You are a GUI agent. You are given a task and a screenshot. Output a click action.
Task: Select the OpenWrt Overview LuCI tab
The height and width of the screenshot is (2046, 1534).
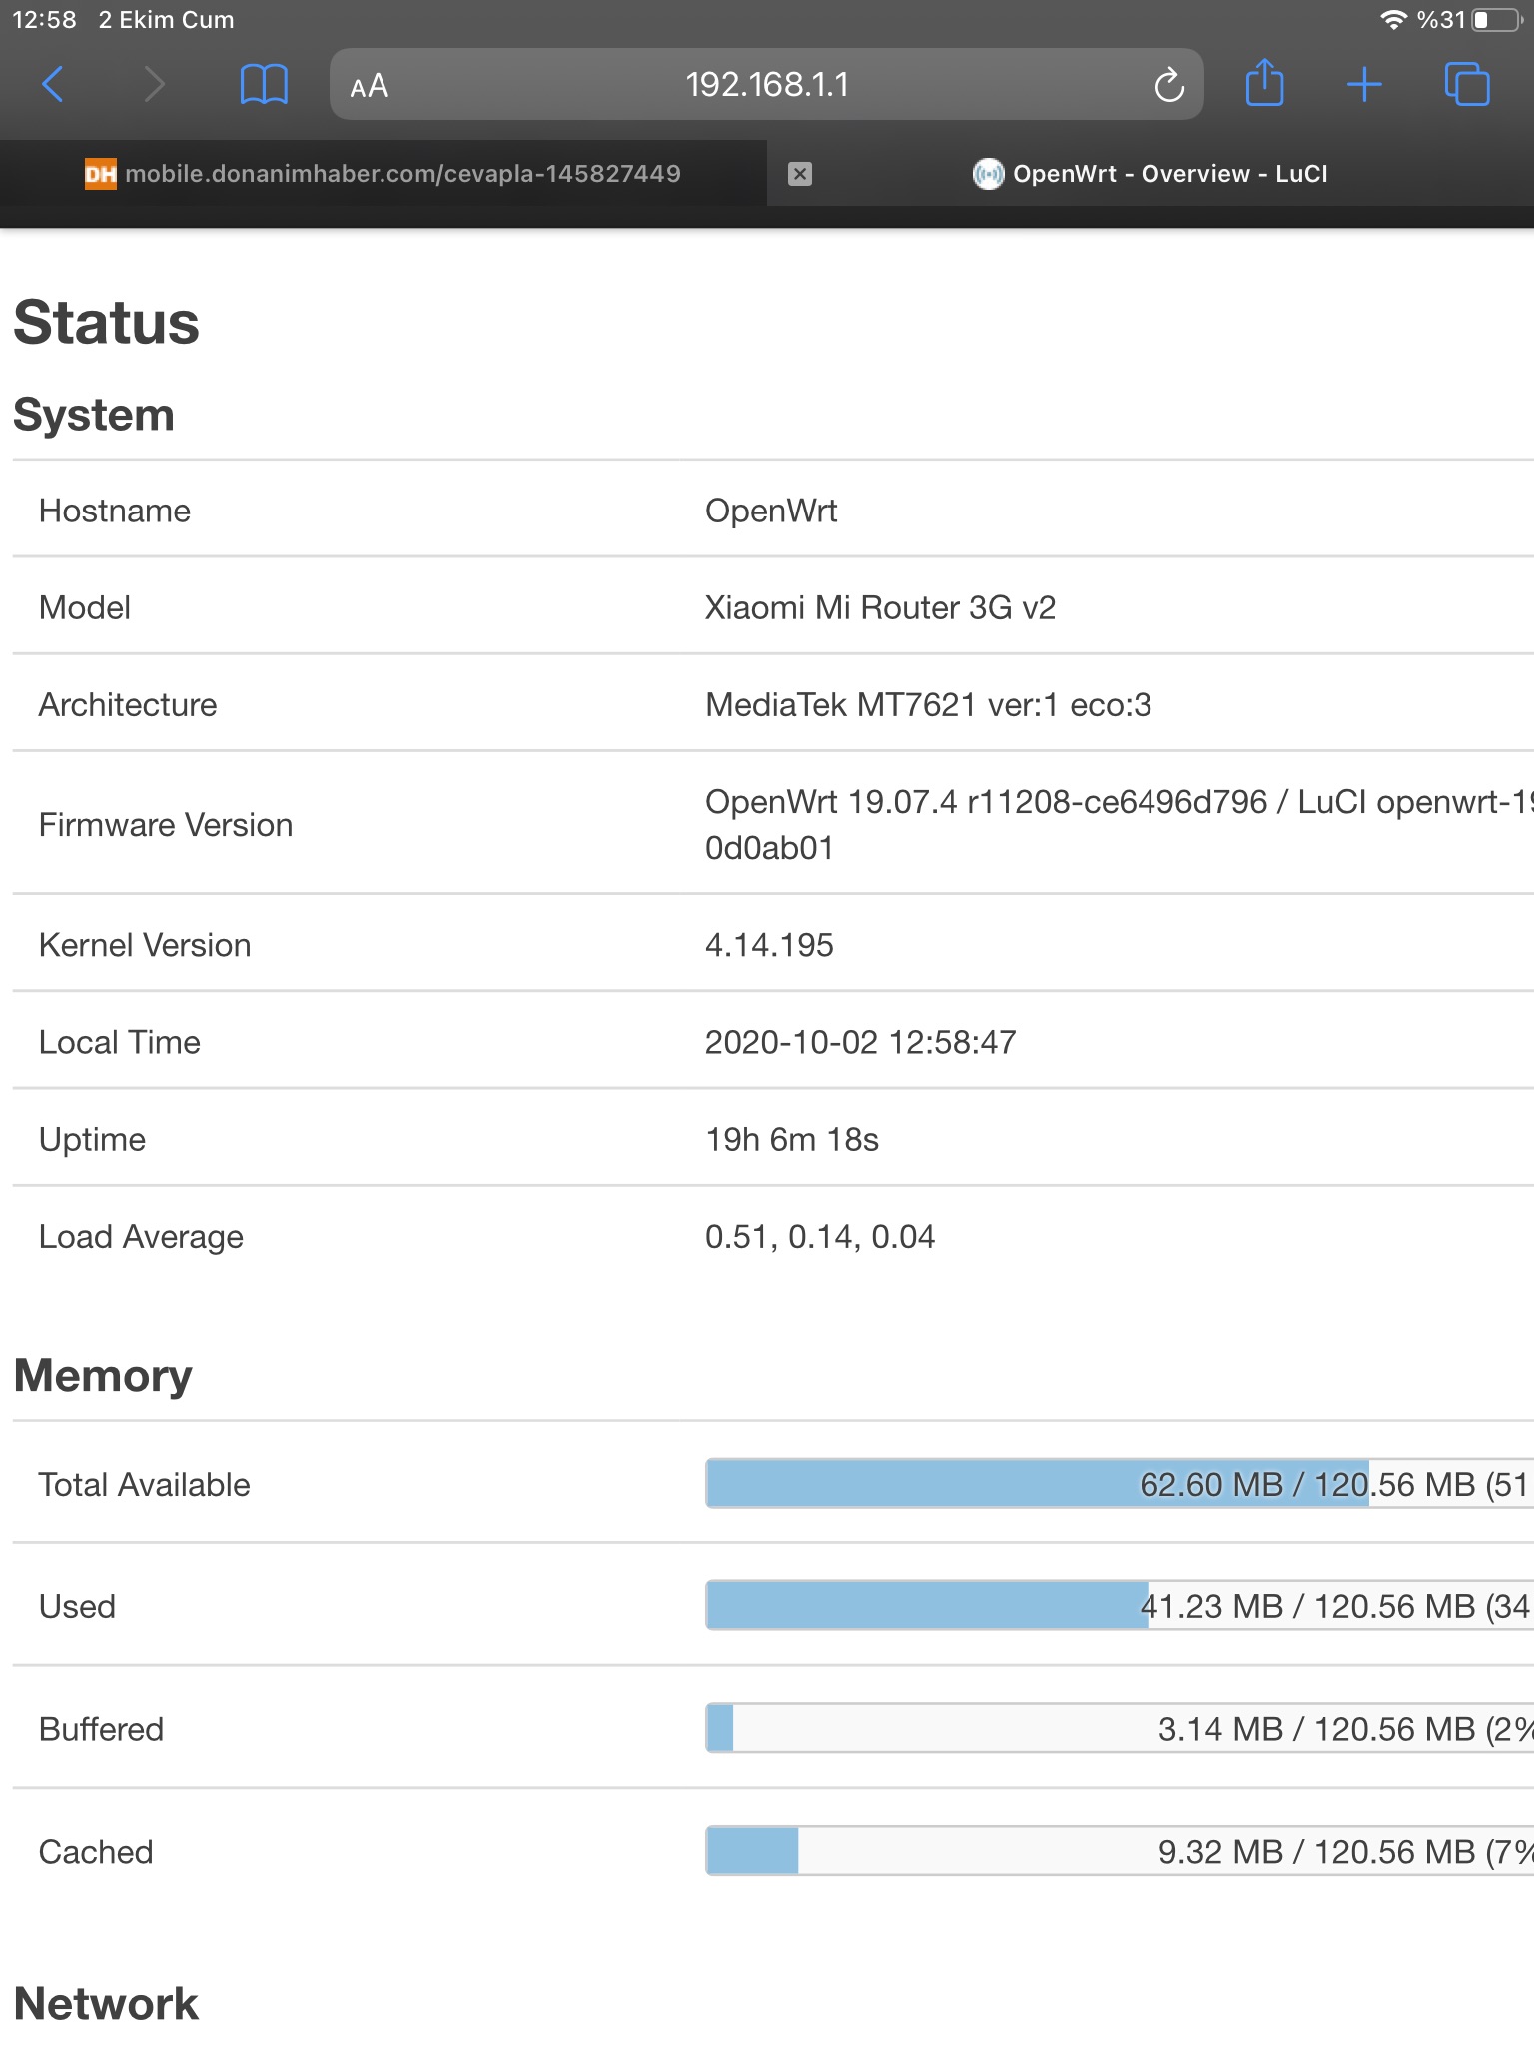point(1150,174)
